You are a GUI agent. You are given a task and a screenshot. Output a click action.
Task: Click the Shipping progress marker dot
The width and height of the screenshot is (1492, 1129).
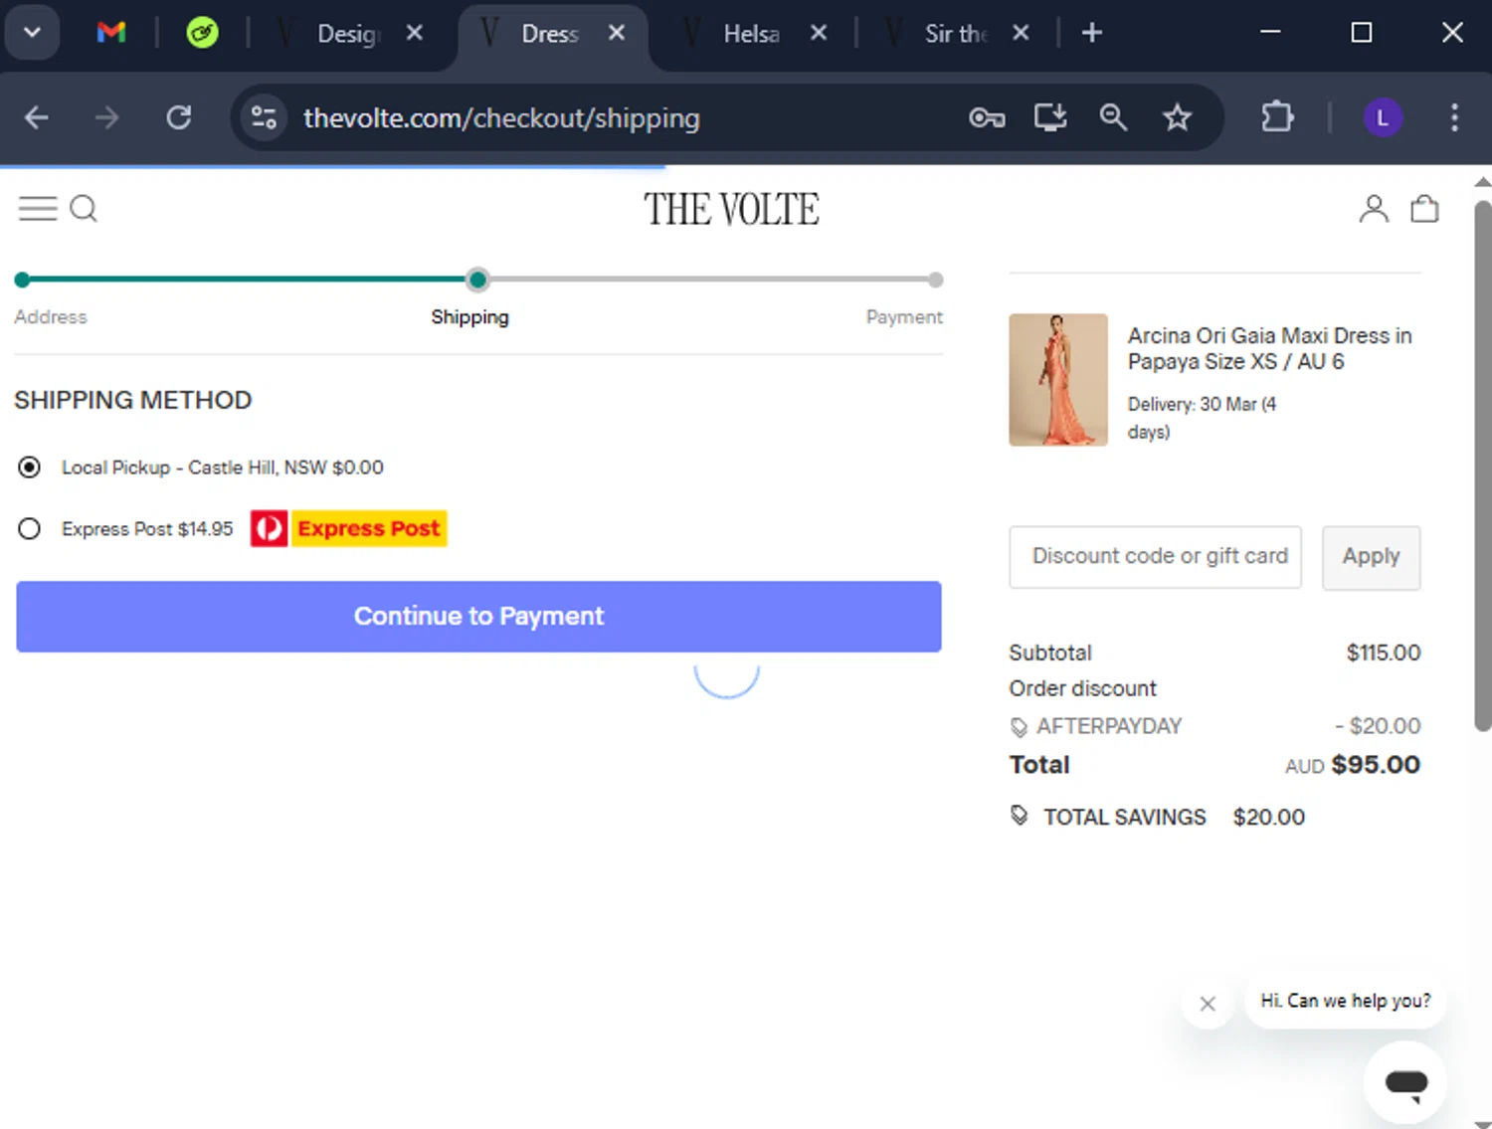point(477,280)
